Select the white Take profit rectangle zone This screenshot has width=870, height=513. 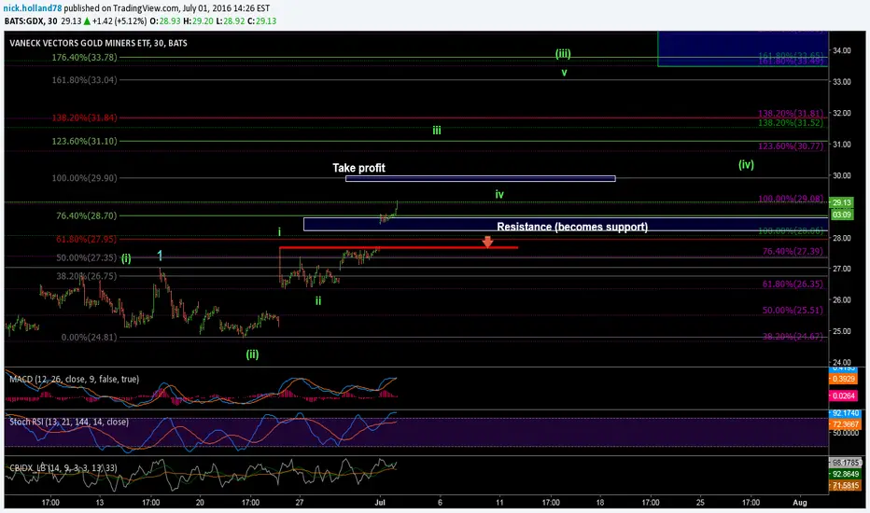[x=480, y=178]
